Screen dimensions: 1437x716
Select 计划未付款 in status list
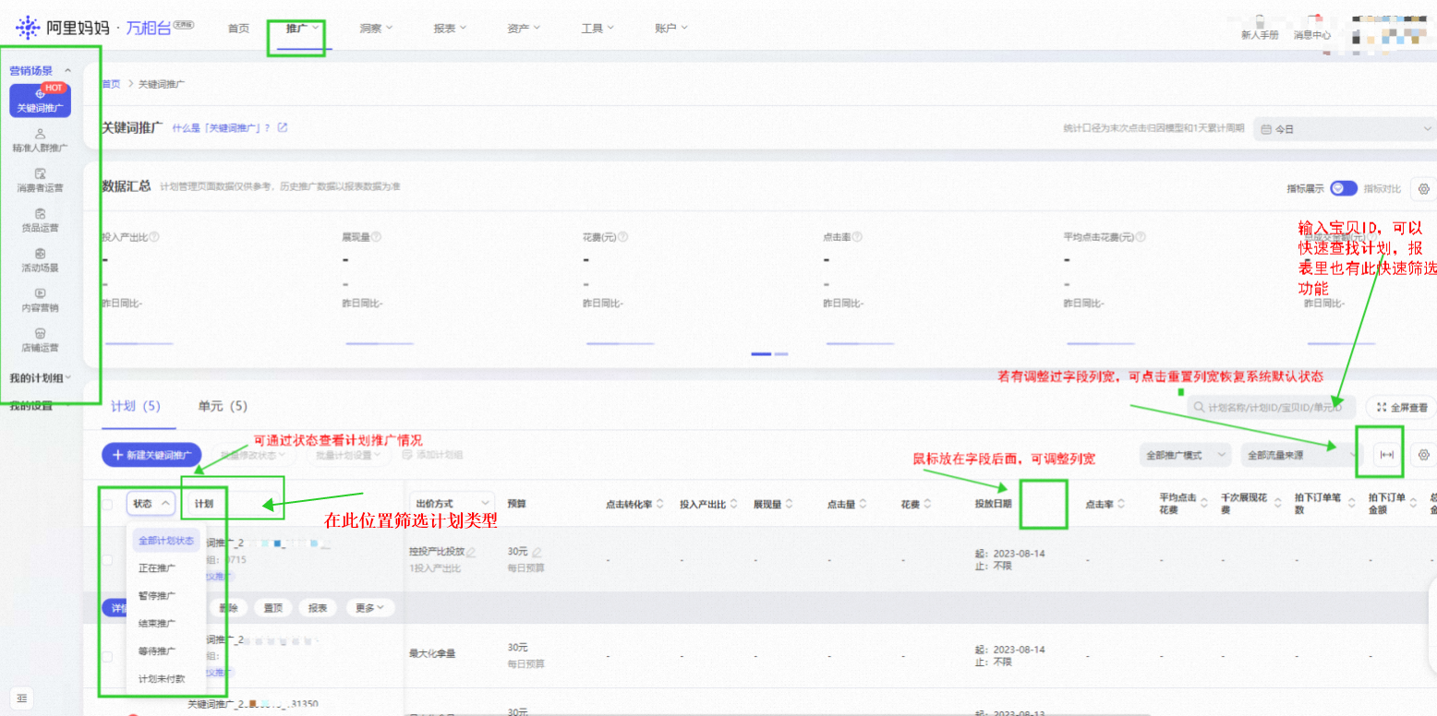162,678
